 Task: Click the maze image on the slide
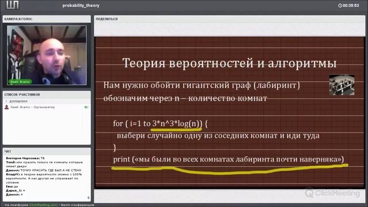pos(342,85)
